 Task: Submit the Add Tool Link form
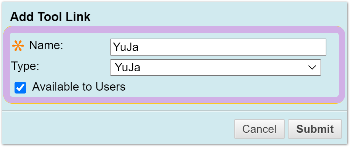coord(315,129)
